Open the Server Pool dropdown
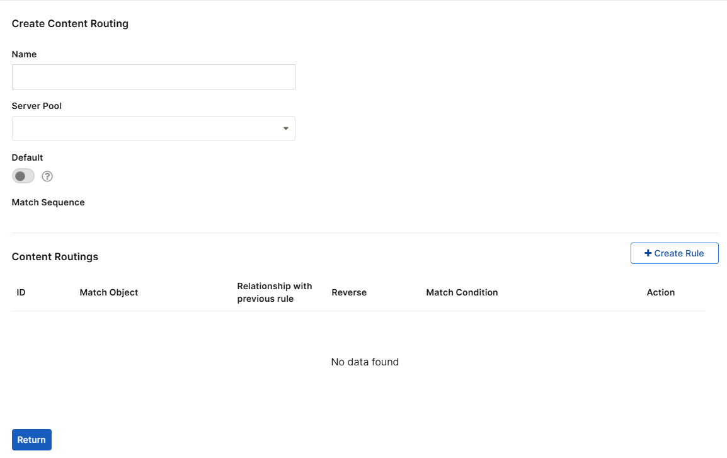This screenshot has height=458, width=727. pos(153,129)
